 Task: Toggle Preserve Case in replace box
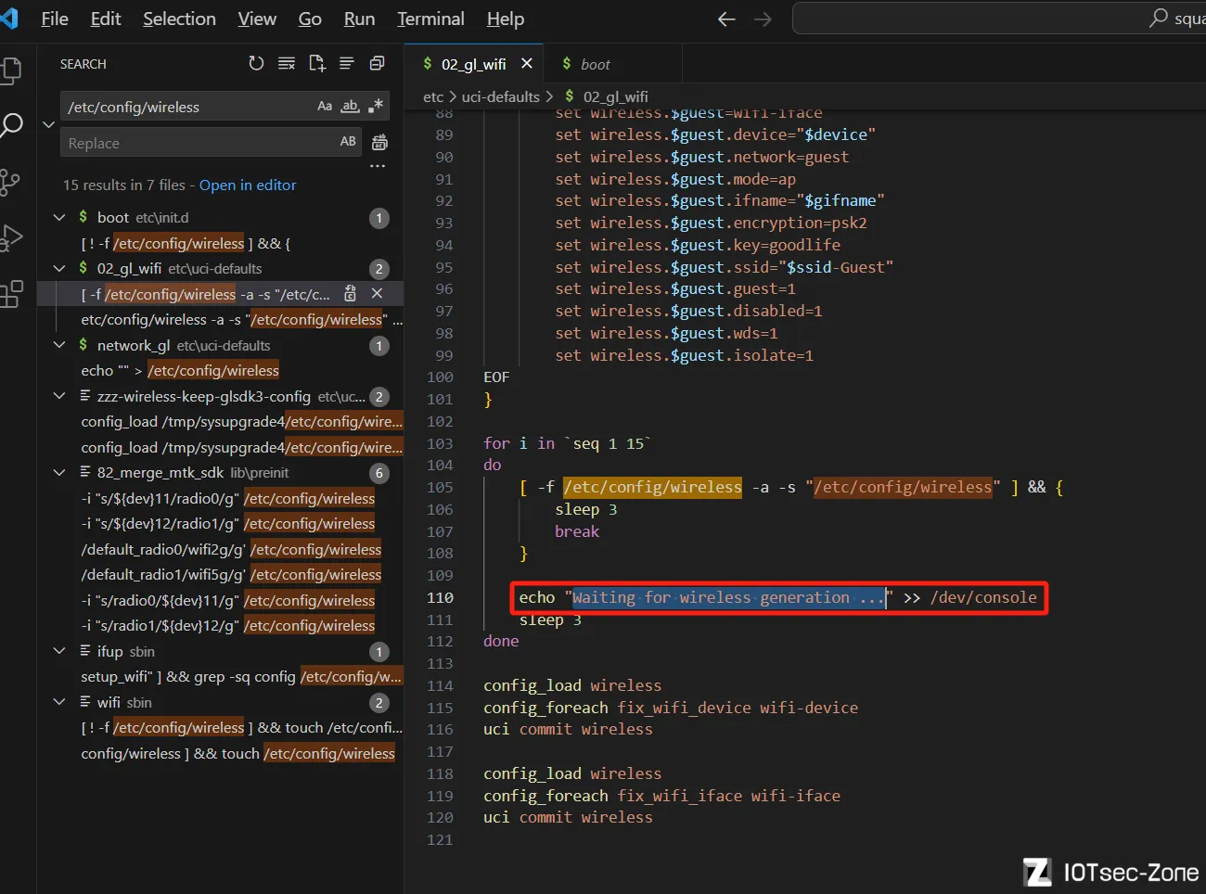pos(348,142)
